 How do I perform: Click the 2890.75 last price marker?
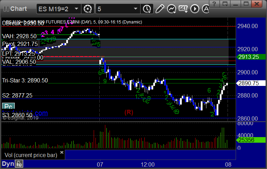(251, 83)
